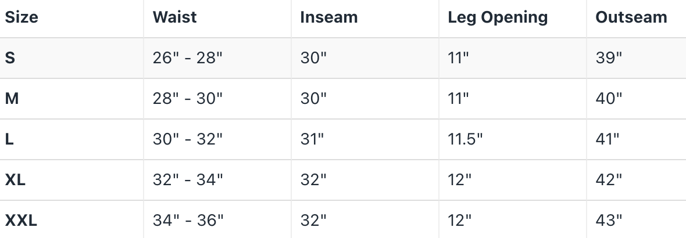The image size is (686, 238).
Task: Select the size S row label
Action: (10, 58)
